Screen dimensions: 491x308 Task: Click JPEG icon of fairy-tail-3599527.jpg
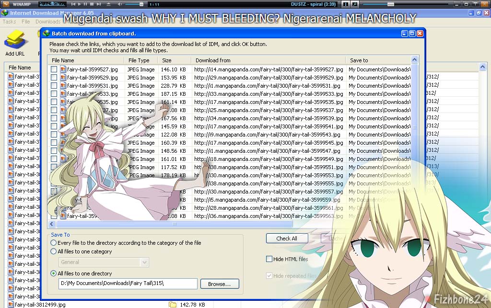pos(63,69)
